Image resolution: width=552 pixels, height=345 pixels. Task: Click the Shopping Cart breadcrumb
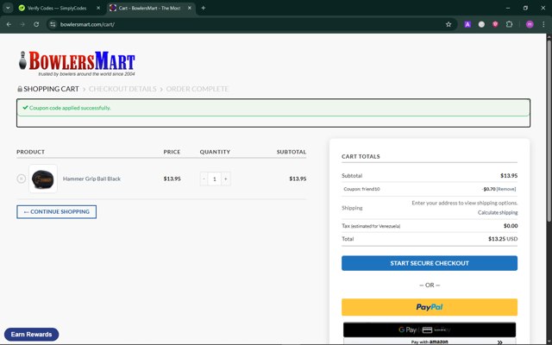click(51, 89)
